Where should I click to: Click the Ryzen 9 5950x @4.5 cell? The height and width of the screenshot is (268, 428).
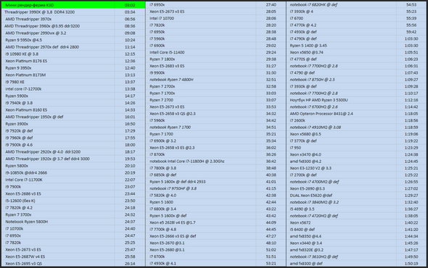(58, 40)
